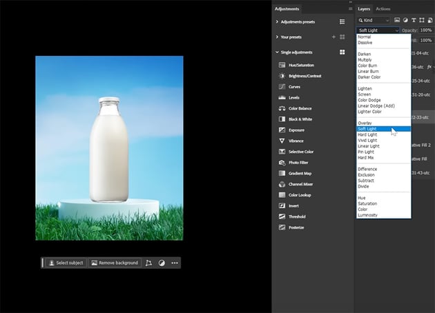Click the Channel Mixer adjustment icon

[x=282, y=184]
